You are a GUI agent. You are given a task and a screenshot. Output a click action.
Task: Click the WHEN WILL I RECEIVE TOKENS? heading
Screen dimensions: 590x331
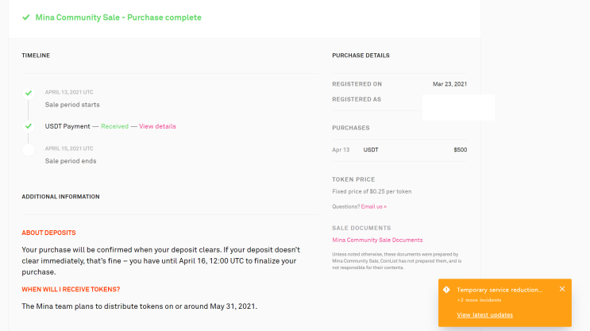tap(71, 289)
